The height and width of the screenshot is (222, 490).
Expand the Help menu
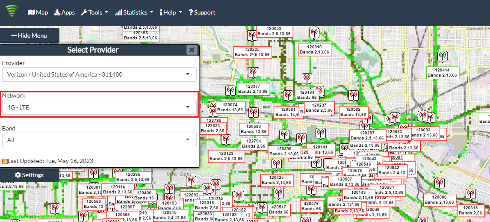pos(171,12)
